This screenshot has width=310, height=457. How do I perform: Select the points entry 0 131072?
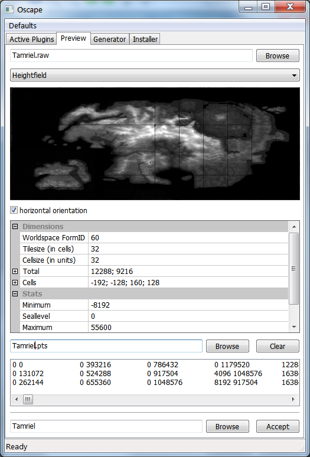tap(28, 373)
